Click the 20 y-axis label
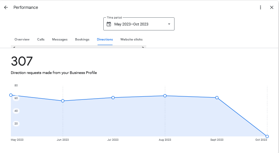279x153 pixels. click(16, 124)
